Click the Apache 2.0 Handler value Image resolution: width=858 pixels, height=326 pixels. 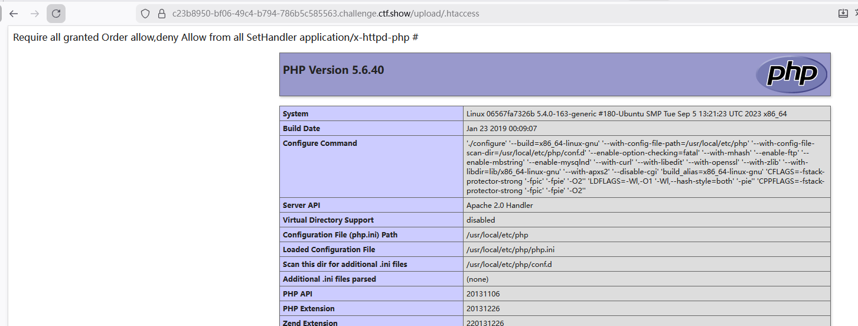499,206
